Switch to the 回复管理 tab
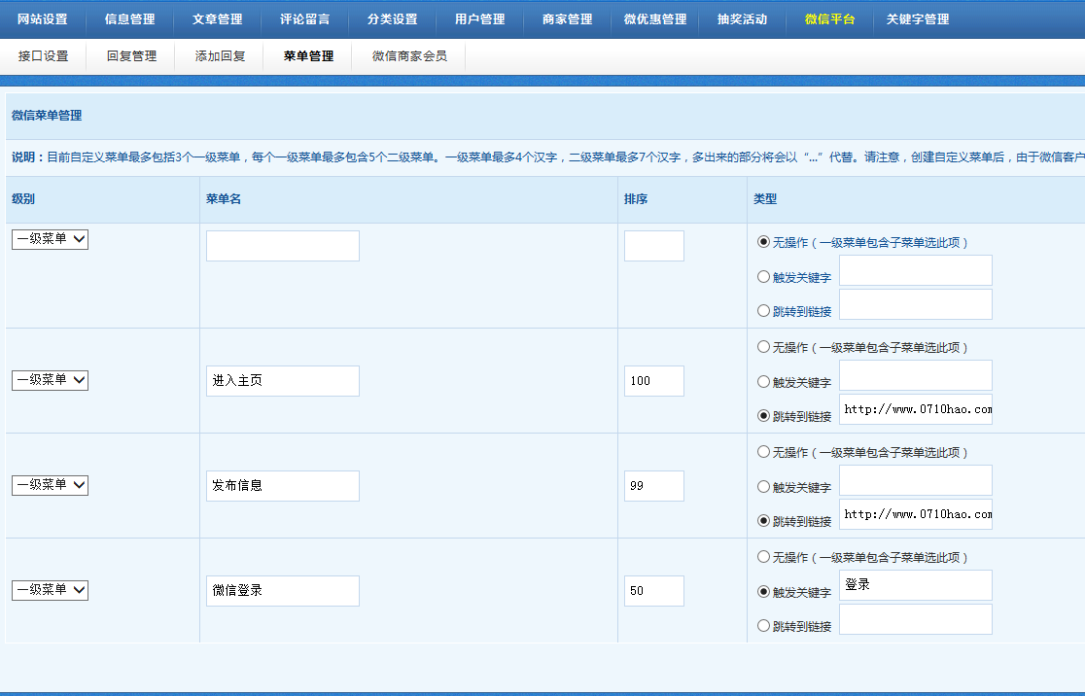 pos(131,56)
